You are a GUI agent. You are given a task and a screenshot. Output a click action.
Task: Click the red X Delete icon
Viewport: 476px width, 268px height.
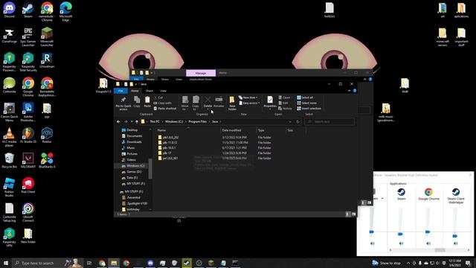pyautogui.click(x=208, y=100)
